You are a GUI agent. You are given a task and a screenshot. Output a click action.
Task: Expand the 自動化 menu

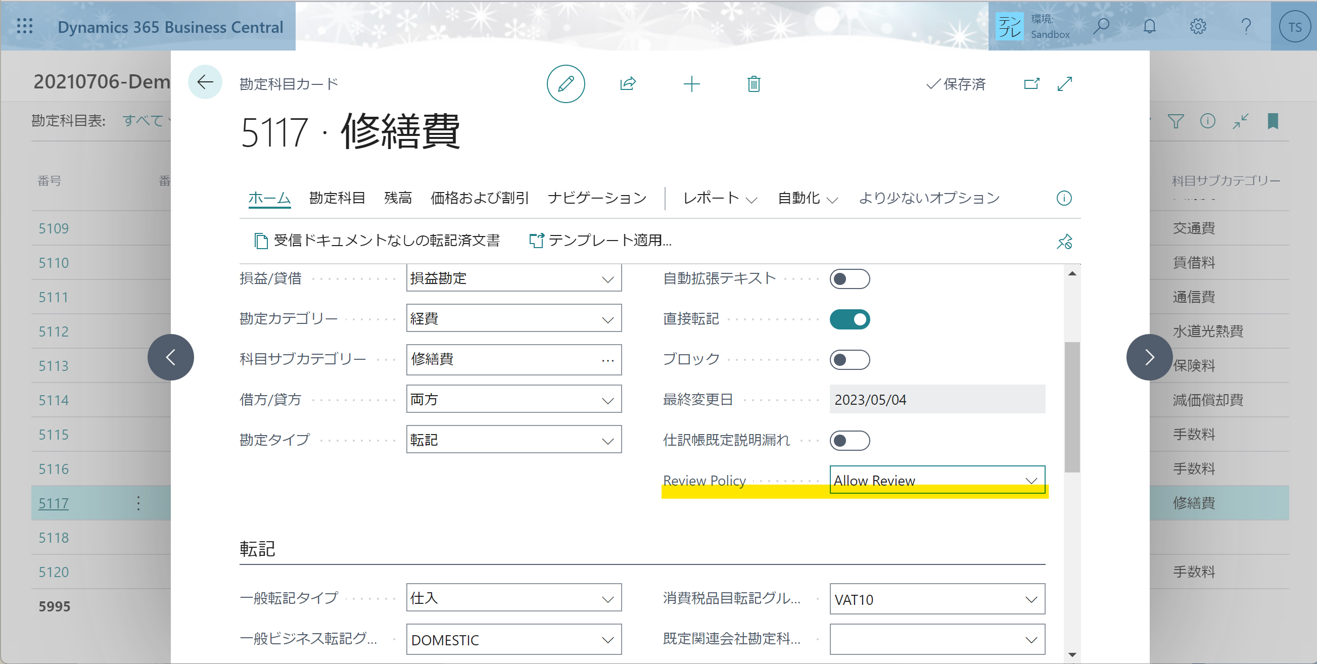point(807,198)
